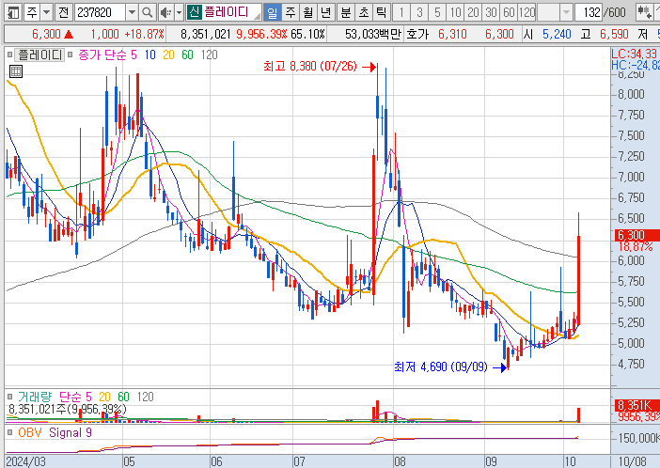The height and width of the screenshot is (468, 660).
Task: Click red 6,300 current price tag on axis
Action: click(x=636, y=235)
